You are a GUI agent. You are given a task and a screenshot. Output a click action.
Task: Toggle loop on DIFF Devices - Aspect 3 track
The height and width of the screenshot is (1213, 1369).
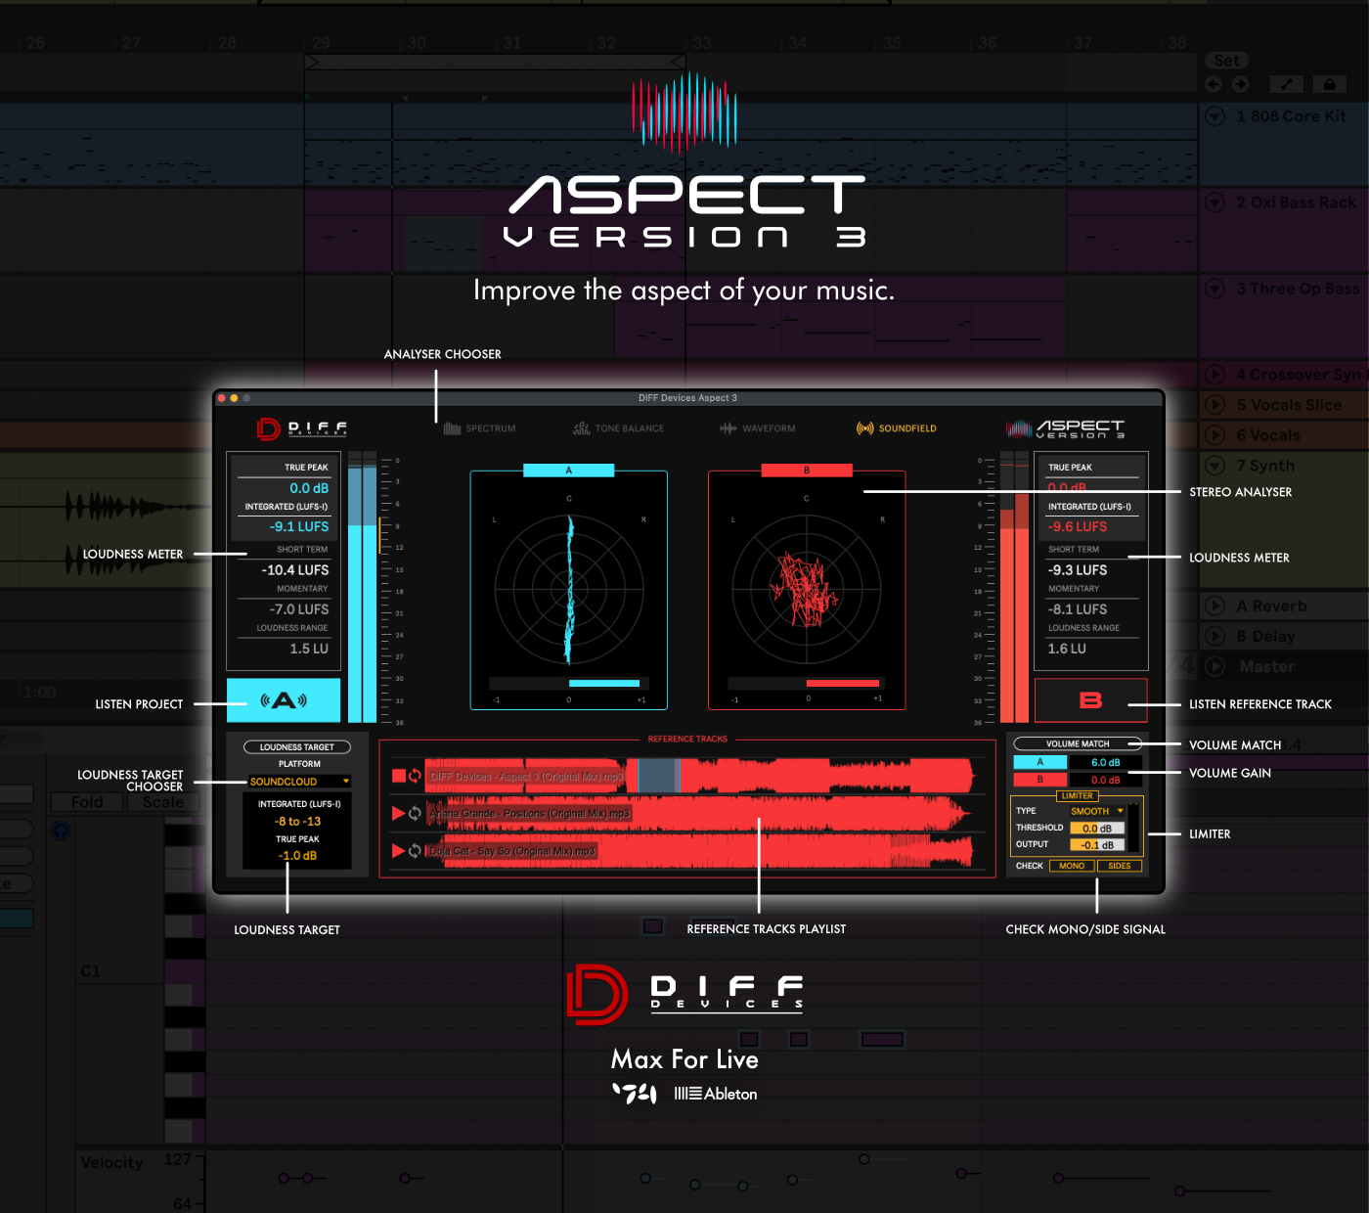coord(415,776)
